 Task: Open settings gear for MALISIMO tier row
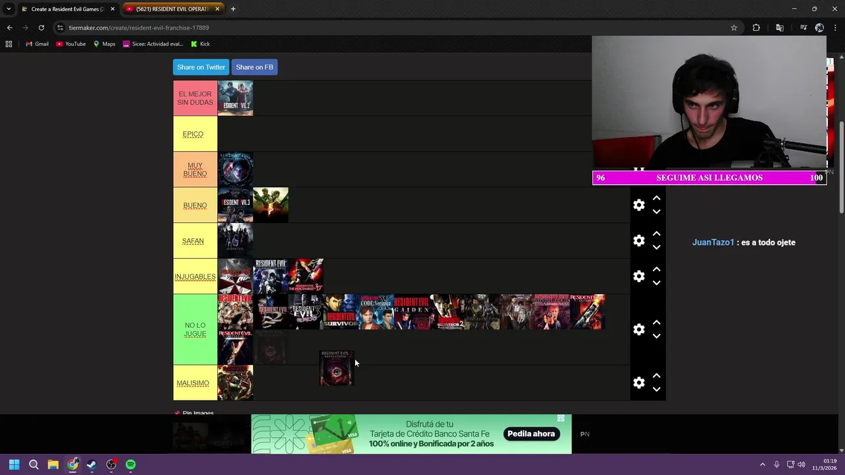(638, 383)
